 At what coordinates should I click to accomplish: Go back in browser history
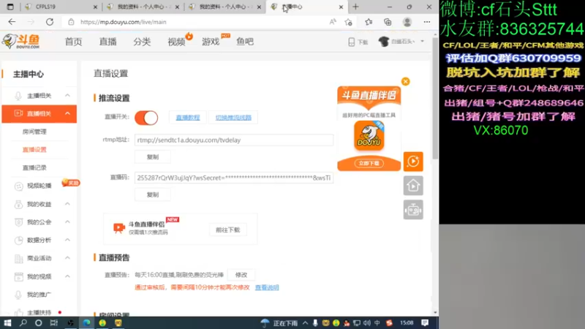(x=12, y=22)
